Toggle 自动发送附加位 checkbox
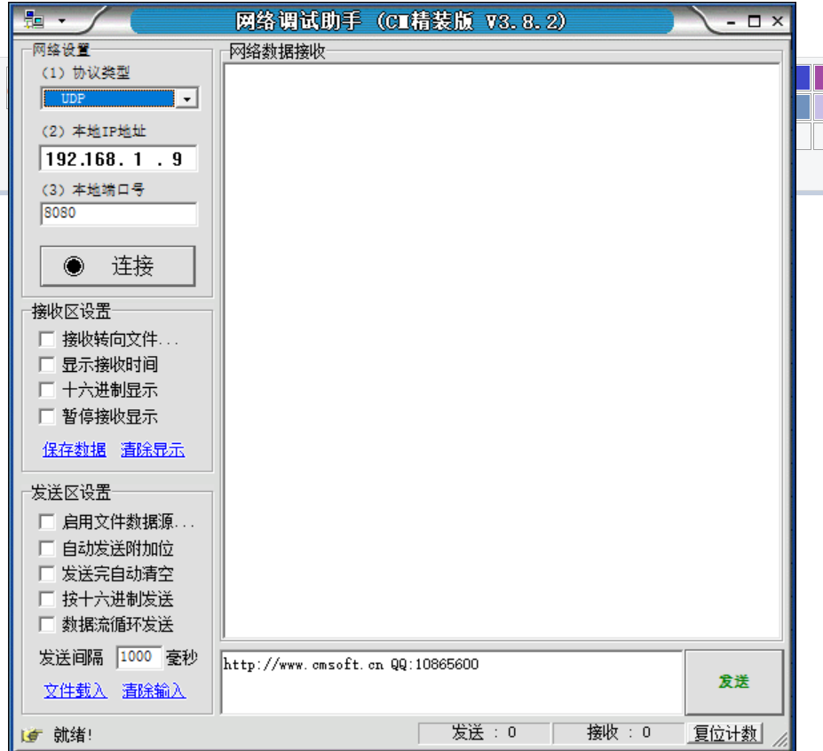 [x=47, y=549]
